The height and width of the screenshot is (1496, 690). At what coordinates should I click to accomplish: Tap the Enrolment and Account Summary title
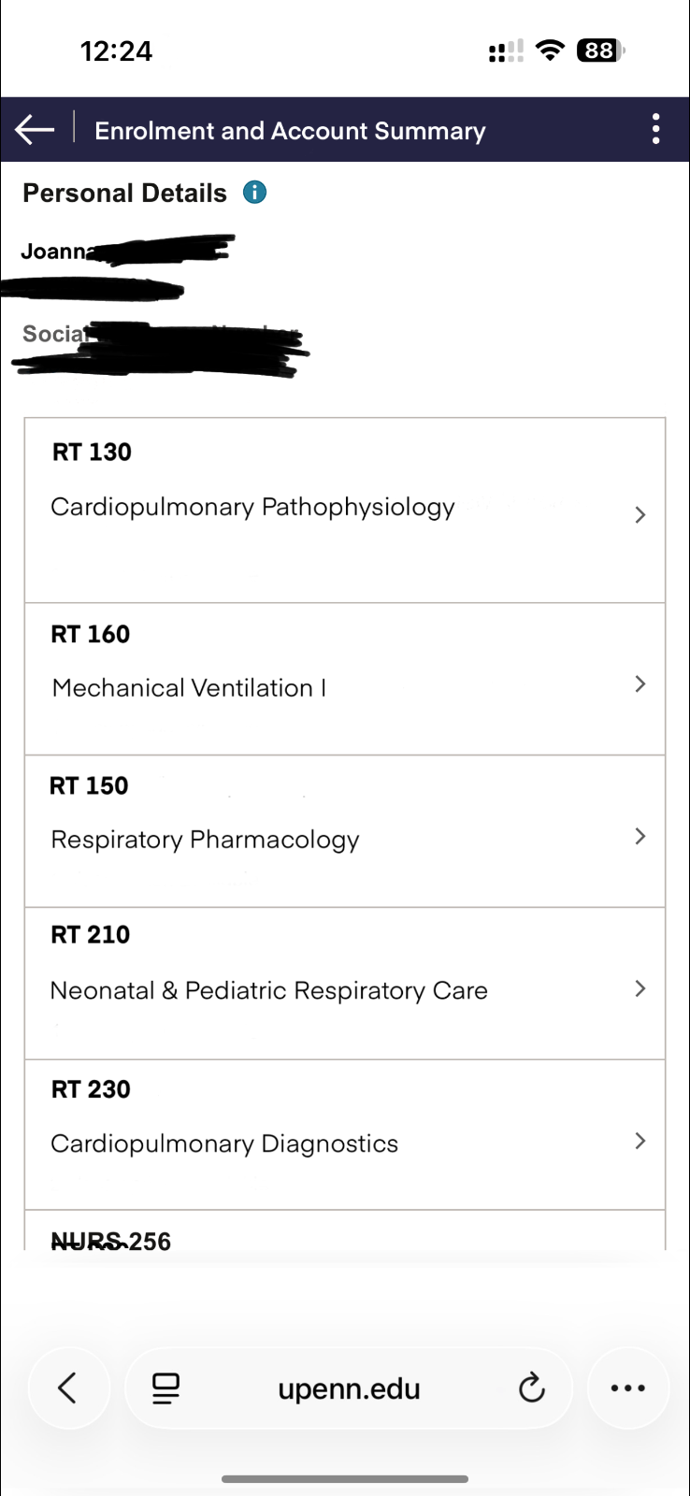[x=290, y=131]
